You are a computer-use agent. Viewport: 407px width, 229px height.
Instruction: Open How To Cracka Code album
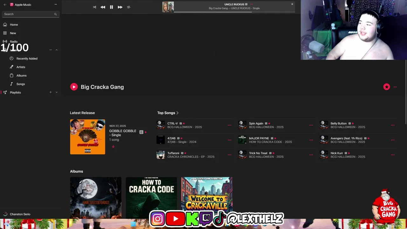point(151,198)
